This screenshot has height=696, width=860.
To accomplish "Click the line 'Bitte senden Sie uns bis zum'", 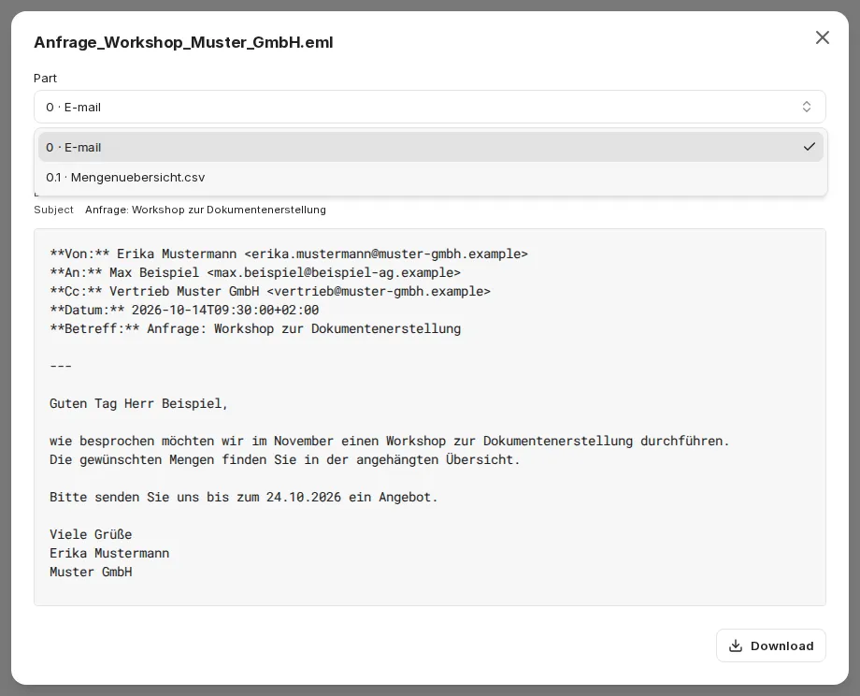I will (x=244, y=497).
